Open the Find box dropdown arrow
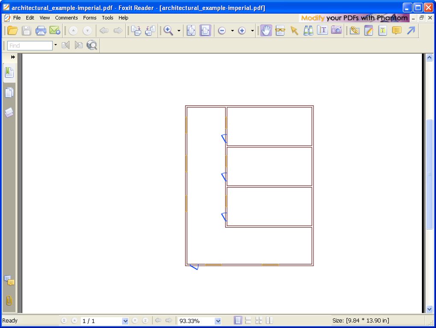The image size is (436, 328). [56, 45]
